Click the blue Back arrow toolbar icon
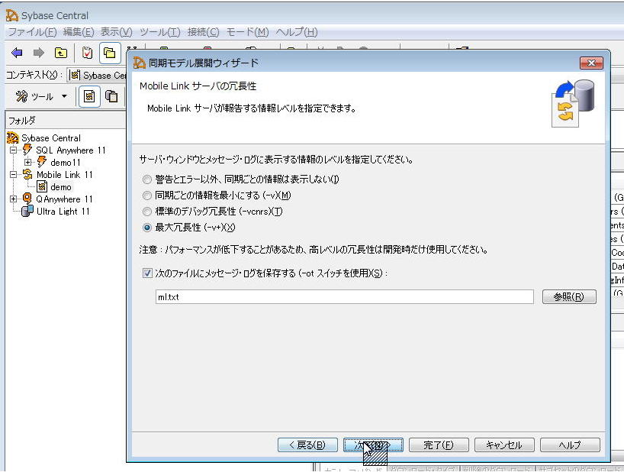The image size is (624, 472). tap(17, 53)
